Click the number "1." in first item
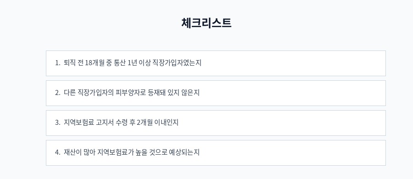Screen dimensions: 413x179 58,63
